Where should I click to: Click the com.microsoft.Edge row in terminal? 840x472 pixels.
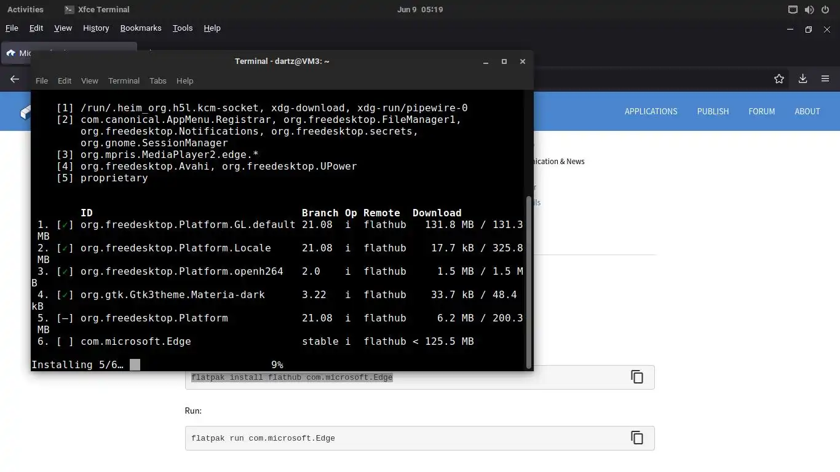coord(255,341)
